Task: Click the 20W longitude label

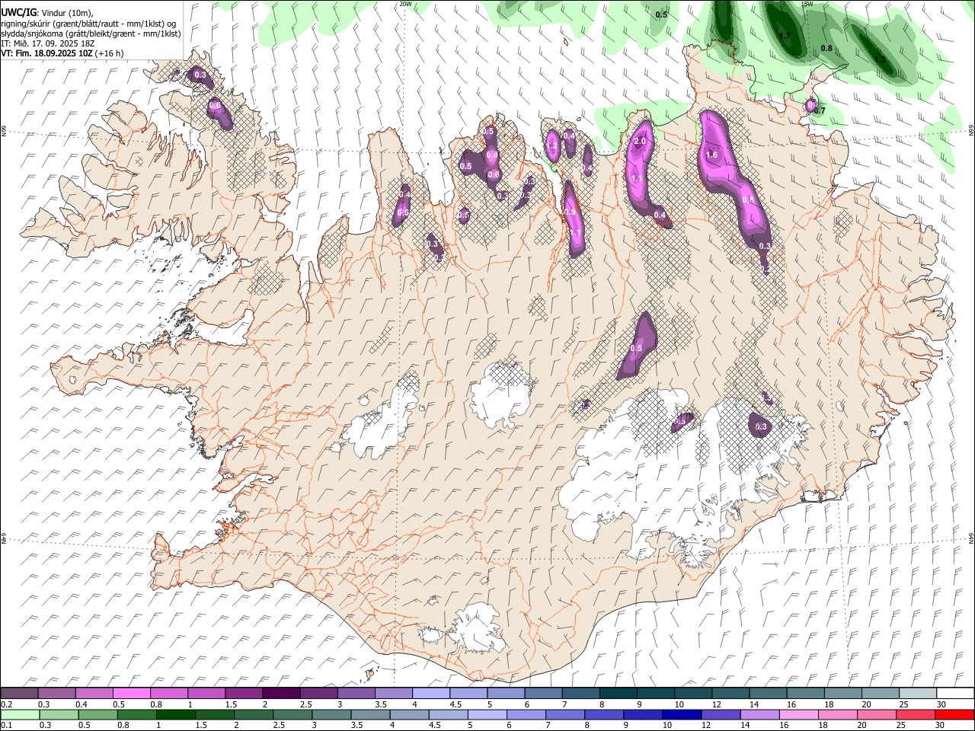Action: [x=405, y=4]
